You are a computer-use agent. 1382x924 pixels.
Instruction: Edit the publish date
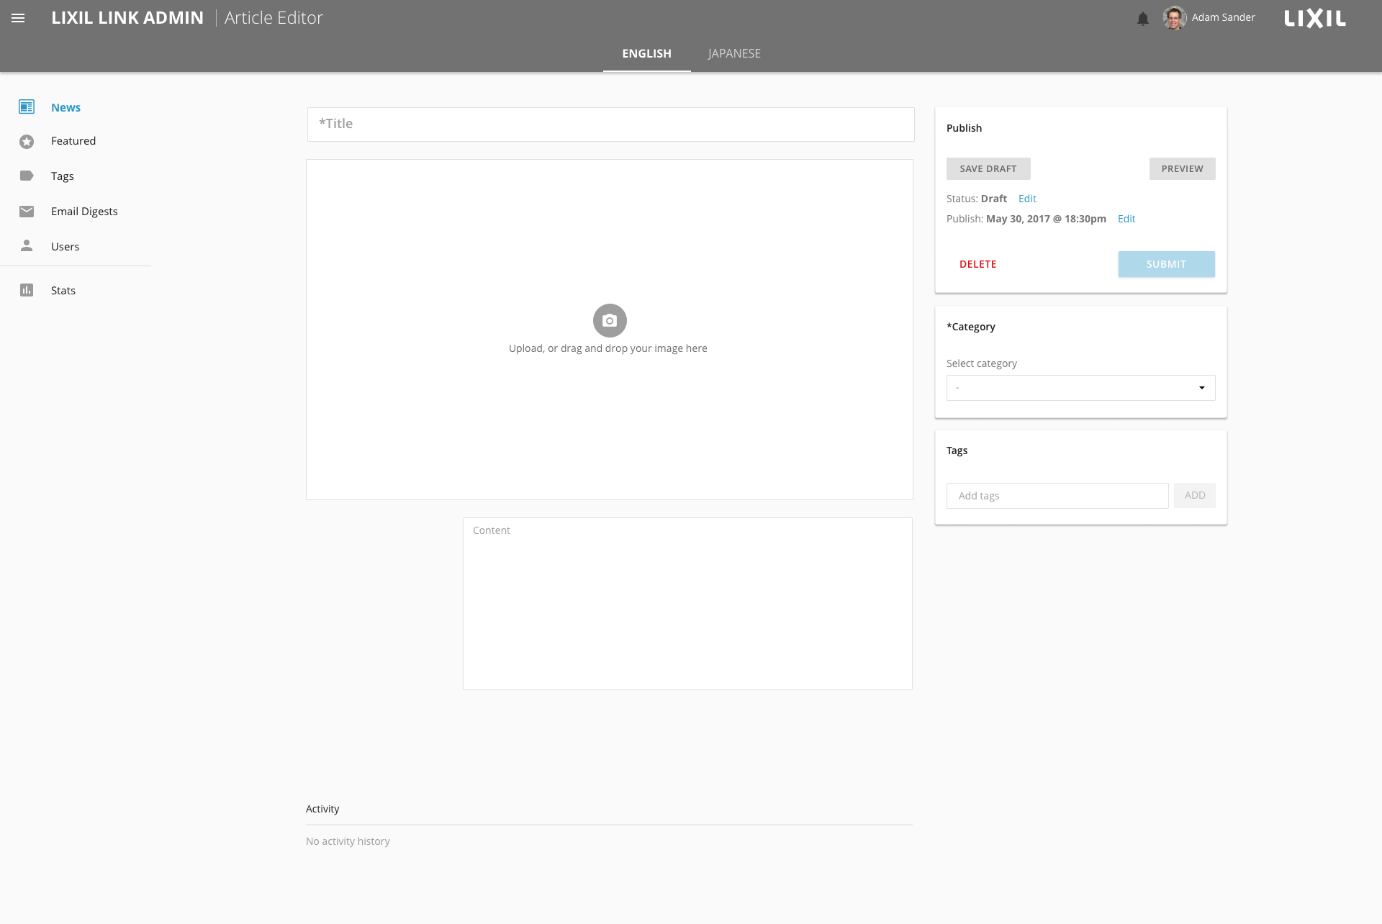[1126, 219]
